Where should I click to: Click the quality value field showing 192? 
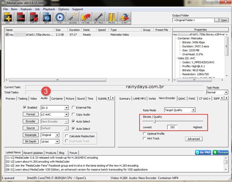(172, 127)
